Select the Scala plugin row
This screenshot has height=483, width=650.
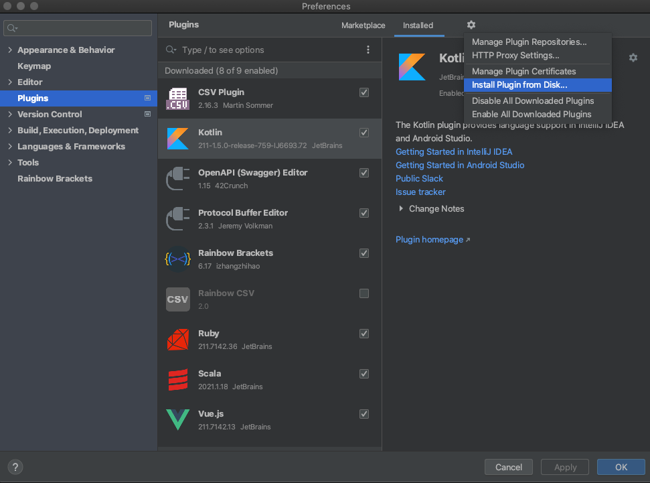pos(270,380)
